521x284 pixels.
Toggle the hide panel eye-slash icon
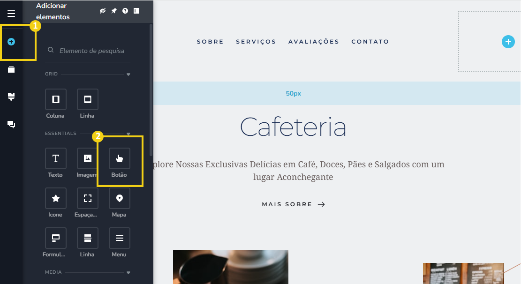103,11
